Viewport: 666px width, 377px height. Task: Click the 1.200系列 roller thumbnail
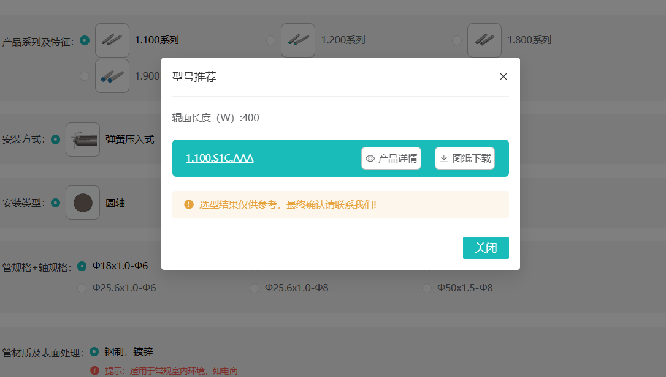298,40
